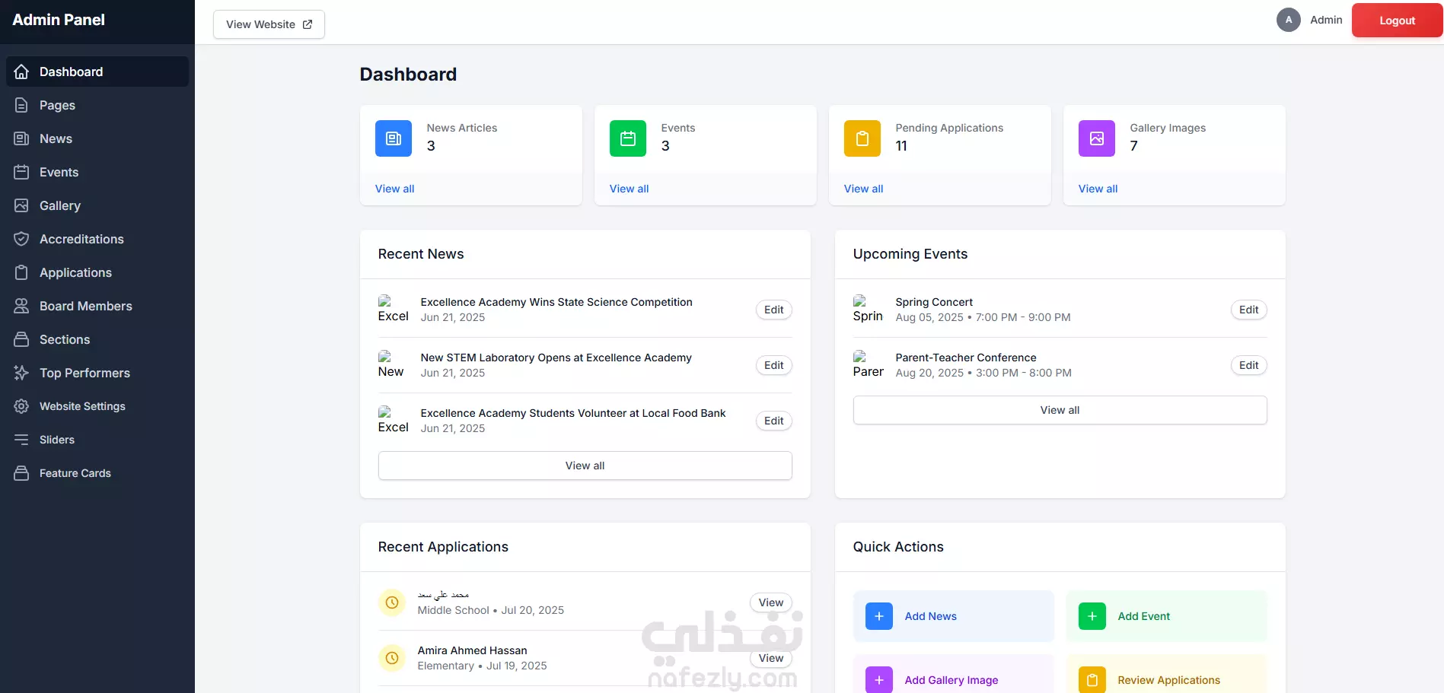Select Top Performers in the sidebar
This screenshot has width=1444, height=693.
pos(97,373)
